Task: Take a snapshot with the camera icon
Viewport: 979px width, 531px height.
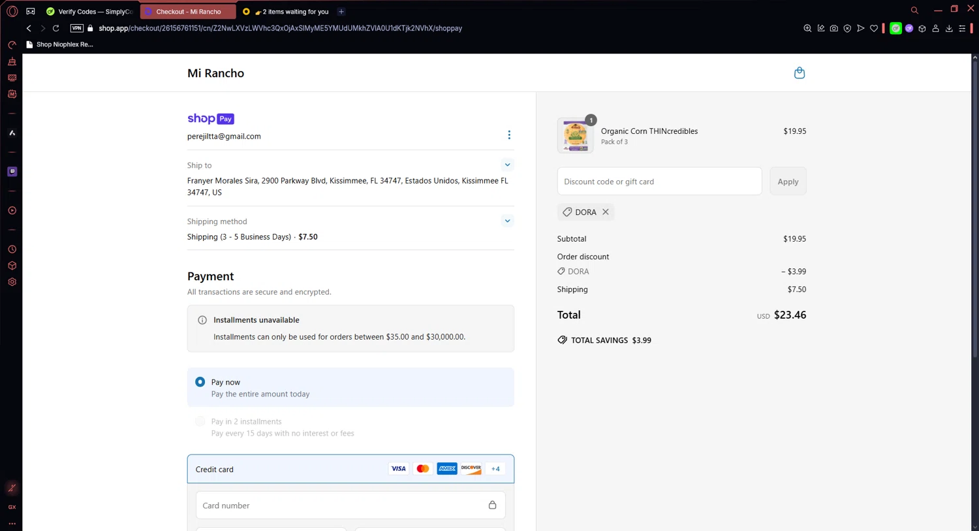Action: tap(834, 28)
